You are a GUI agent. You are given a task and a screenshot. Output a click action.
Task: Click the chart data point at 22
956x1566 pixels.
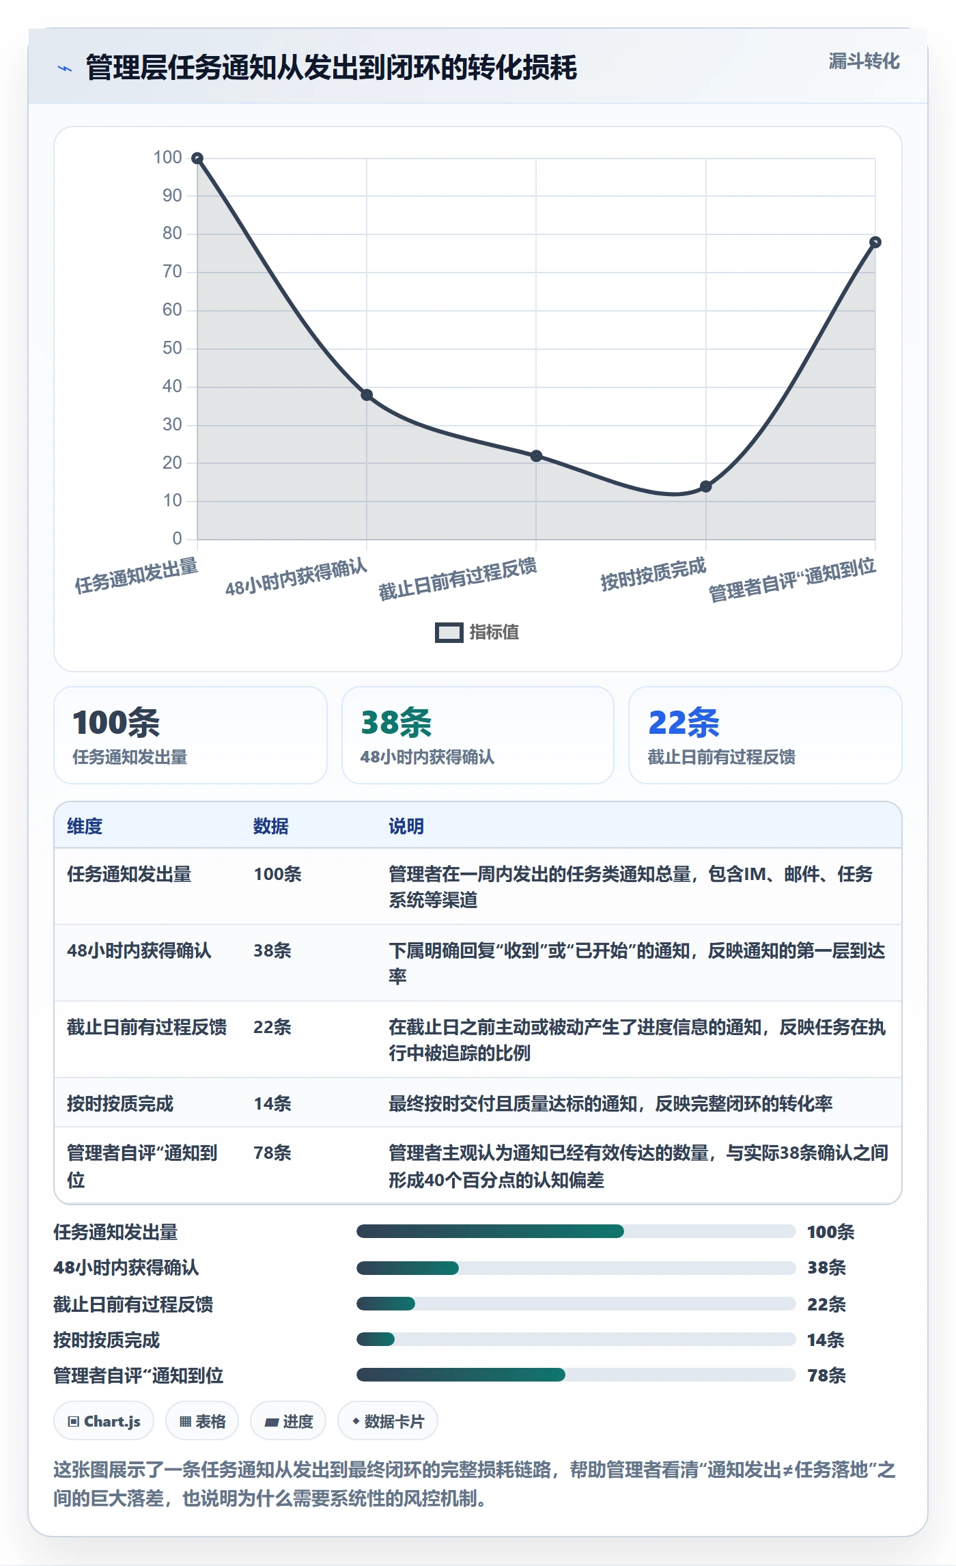coord(536,456)
